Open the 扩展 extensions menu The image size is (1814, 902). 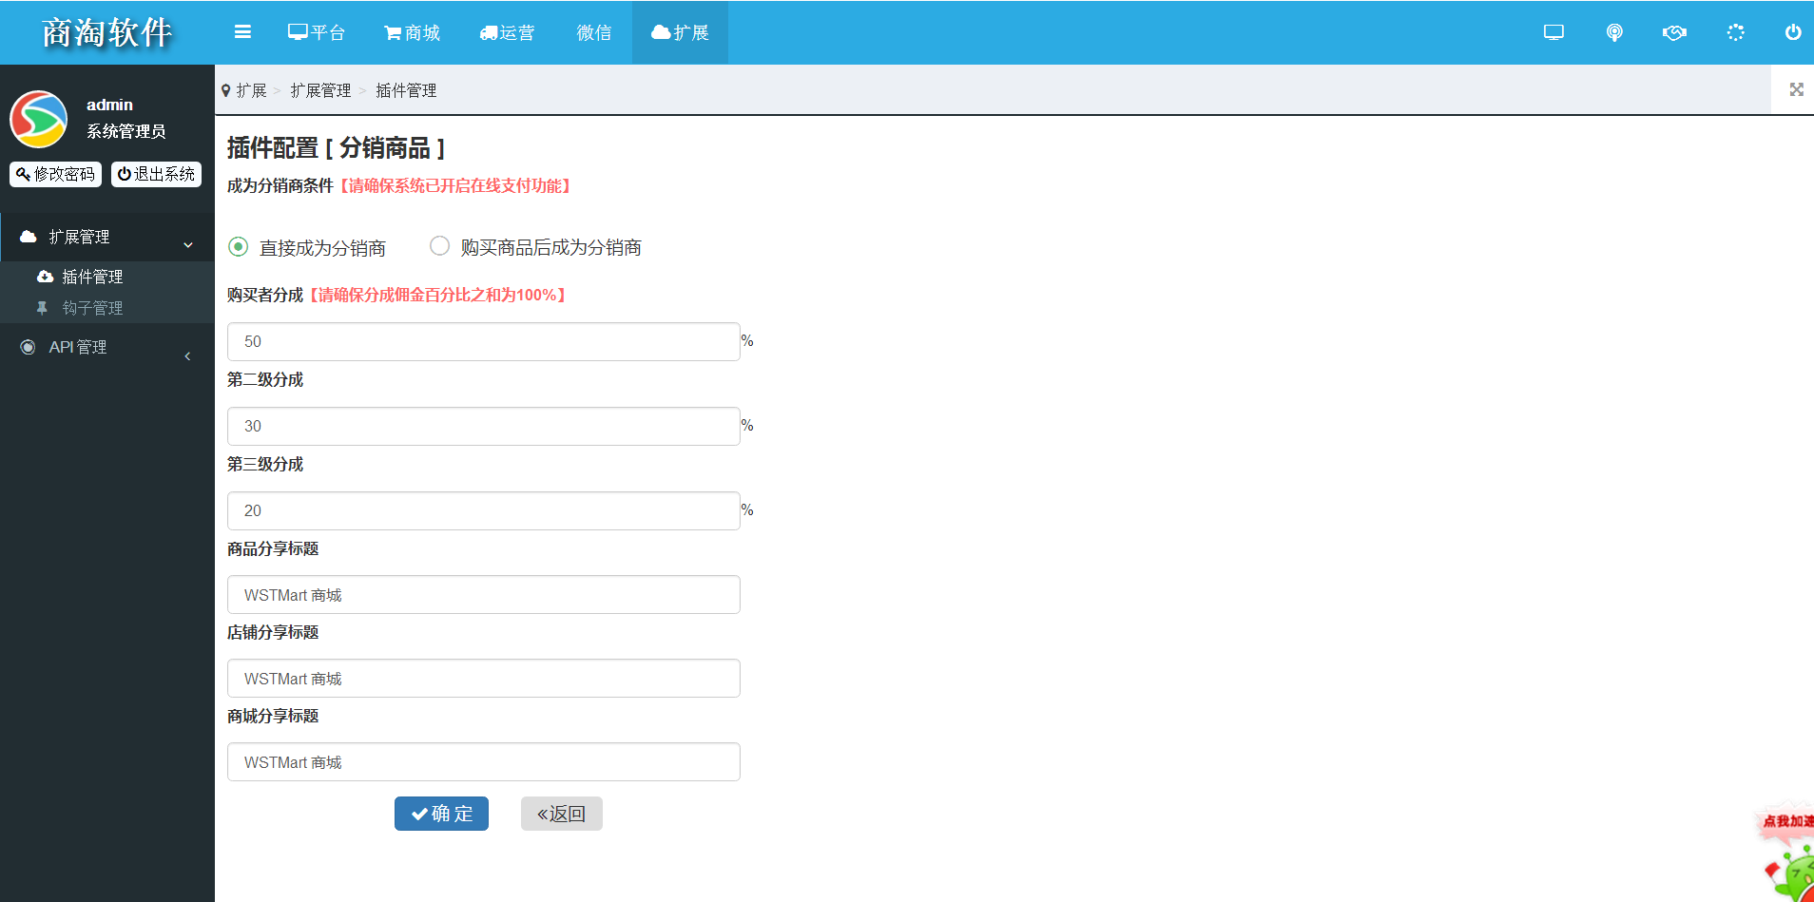coord(680,32)
